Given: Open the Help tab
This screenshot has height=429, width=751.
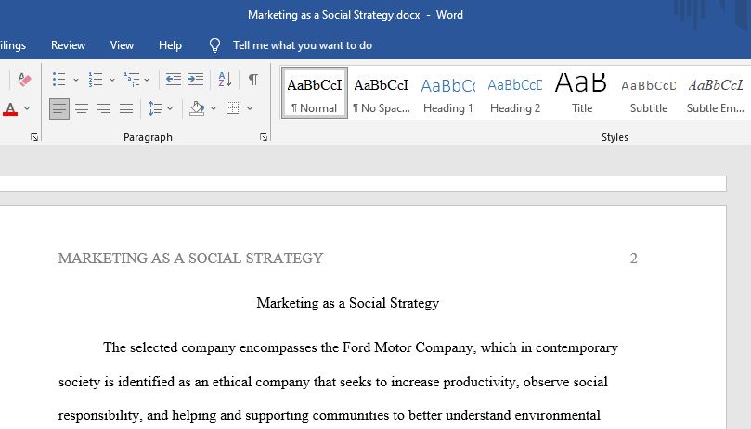Looking at the screenshot, I should [170, 45].
